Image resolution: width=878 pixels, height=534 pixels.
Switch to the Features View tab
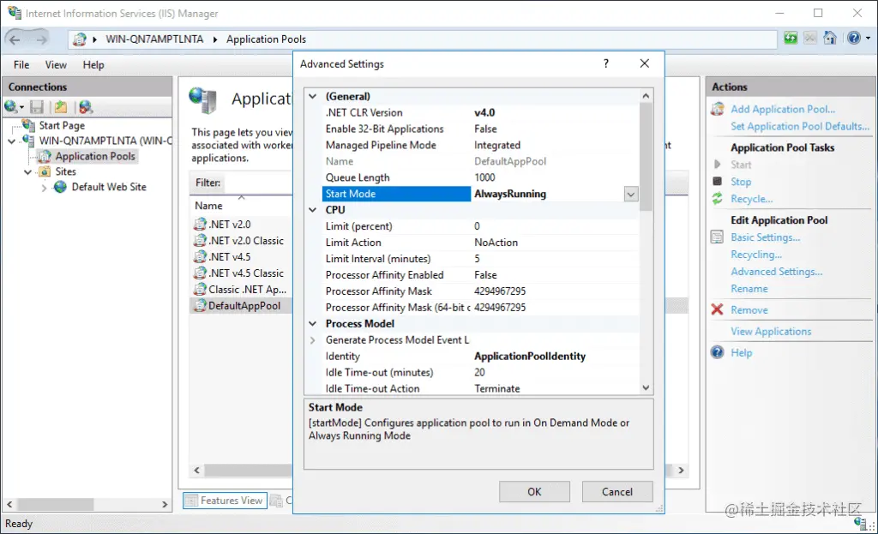(225, 501)
